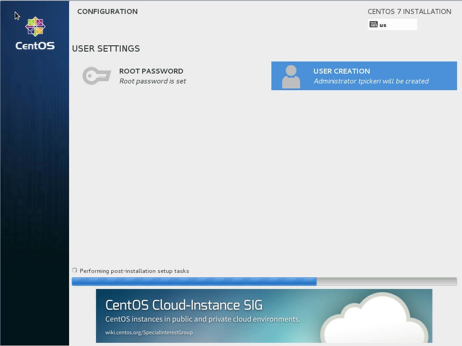Click 'Performing post-installation setup tasks' status text
Image resolution: width=462 pixels, height=346 pixels.
coord(134,271)
